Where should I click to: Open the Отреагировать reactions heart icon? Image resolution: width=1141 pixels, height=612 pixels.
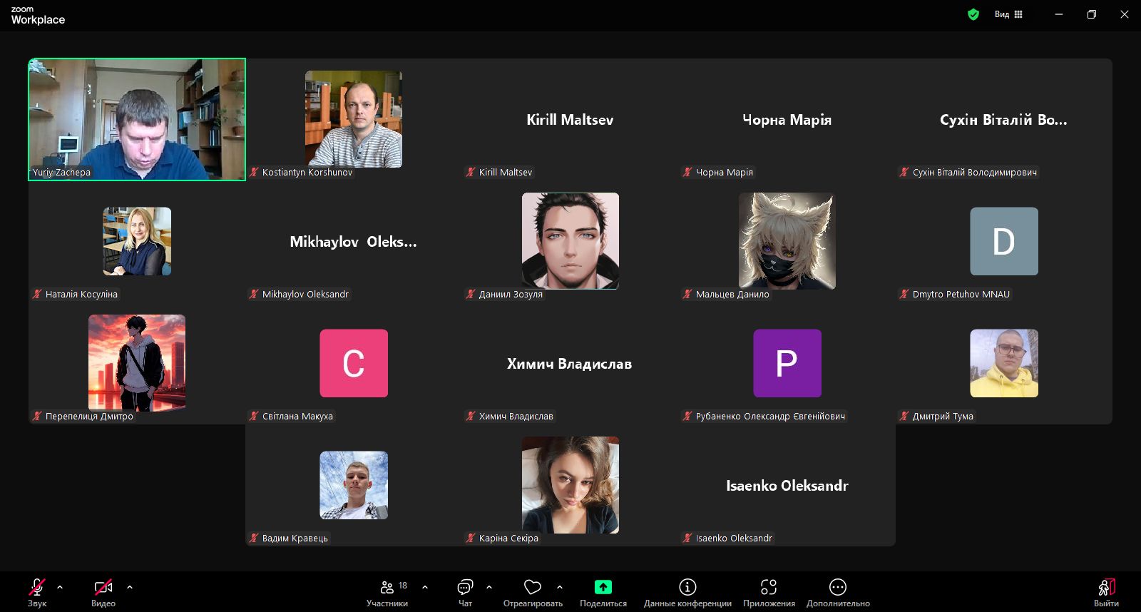coord(533,587)
